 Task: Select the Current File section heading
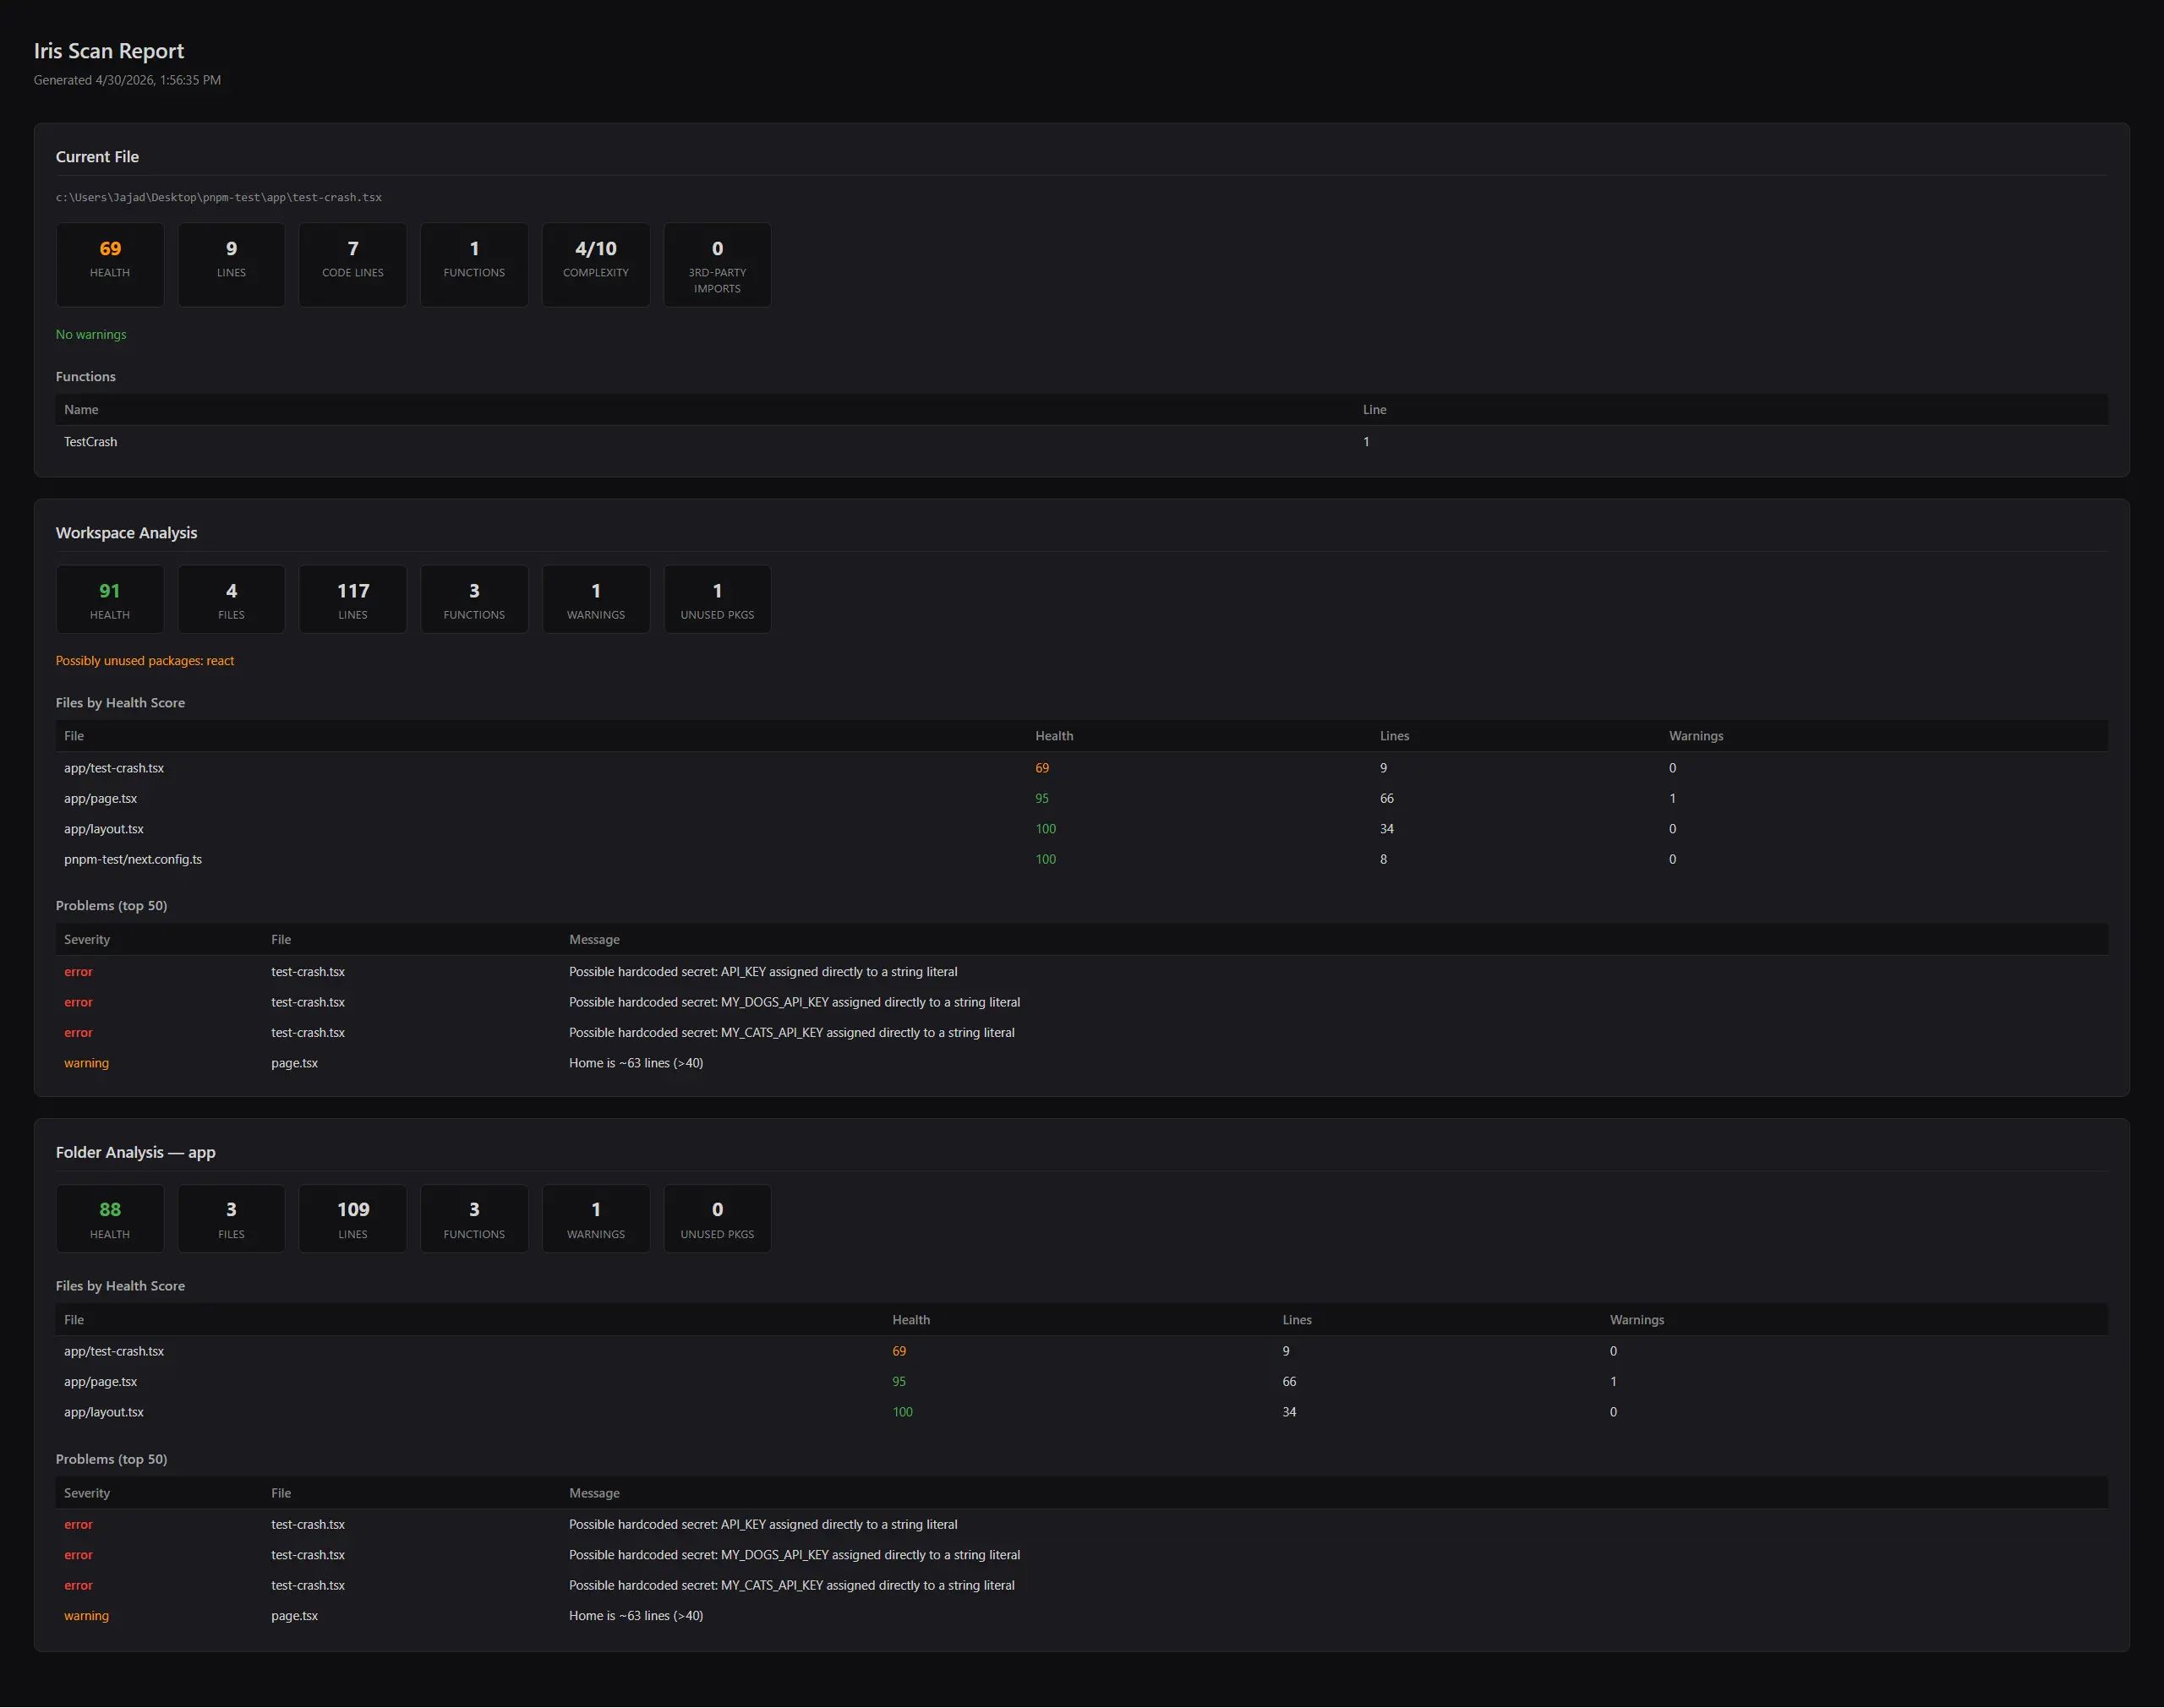point(97,157)
